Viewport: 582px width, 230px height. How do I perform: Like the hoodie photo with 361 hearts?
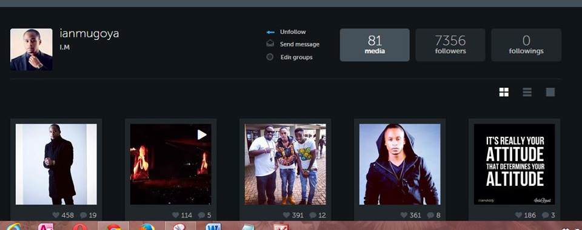404,215
